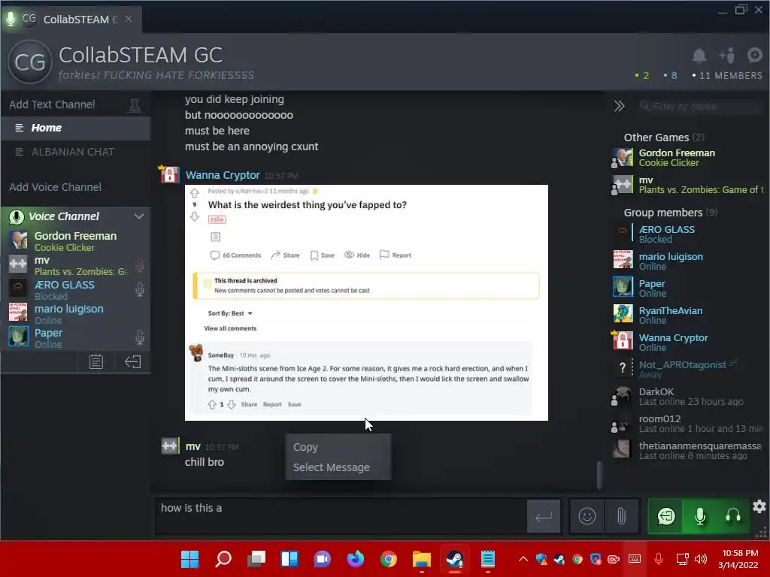The width and height of the screenshot is (770, 577).
Task: Select DarkOK in members list
Action: tap(687, 397)
